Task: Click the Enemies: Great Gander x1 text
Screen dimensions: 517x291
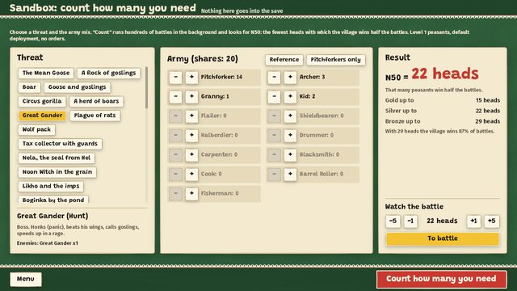Action: (x=48, y=243)
